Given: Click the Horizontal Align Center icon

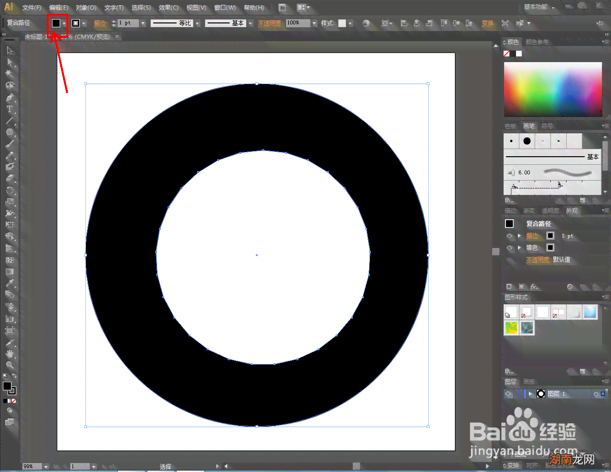Looking at the screenshot, I should click(417, 23).
